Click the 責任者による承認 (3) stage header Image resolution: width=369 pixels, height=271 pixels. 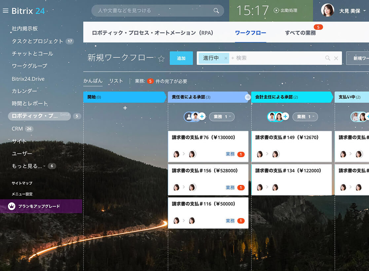tap(208, 97)
